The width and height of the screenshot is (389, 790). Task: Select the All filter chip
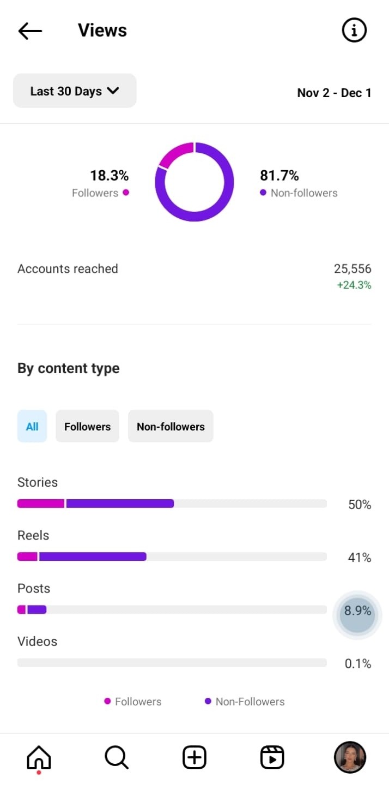(x=32, y=426)
